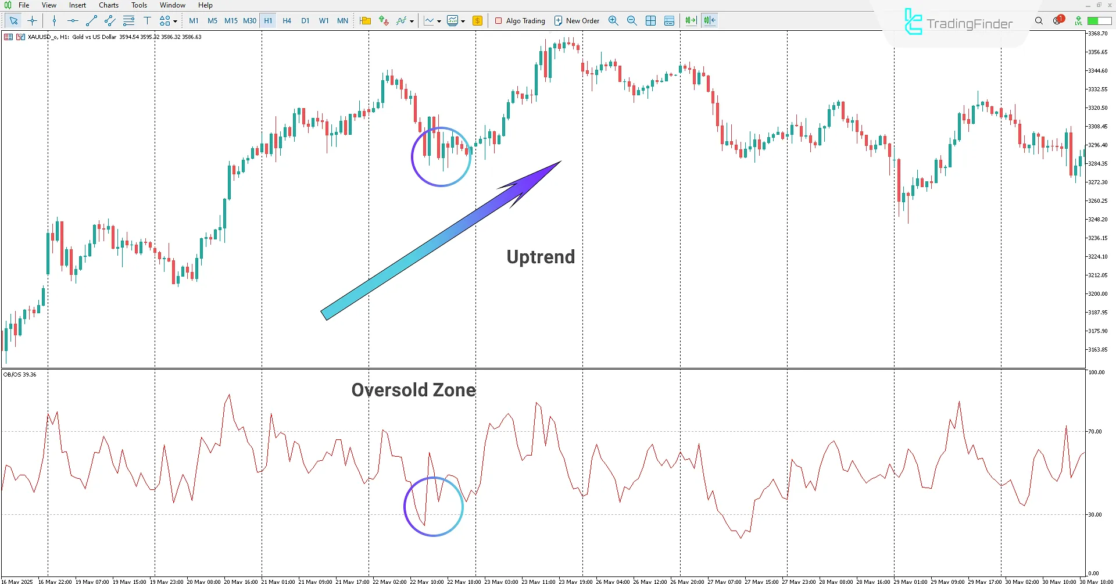The image size is (1116, 584).
Task: Switch to the H4 timeframe
Action: click(287, 21)
